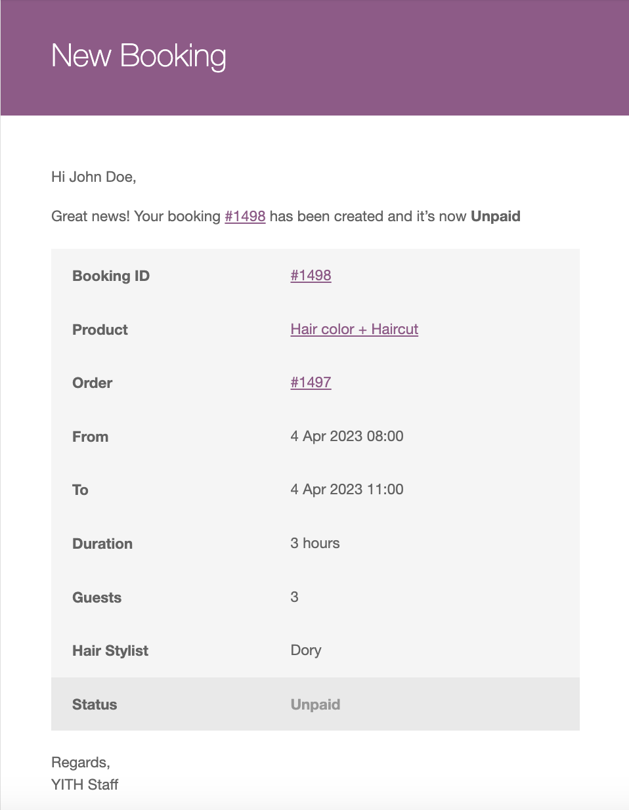629x810 pixels.
Task: Click the From date value 08:00
Action: pos(347,437)
